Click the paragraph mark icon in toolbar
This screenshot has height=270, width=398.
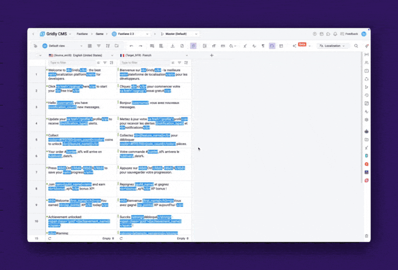(x=263, y=46)
